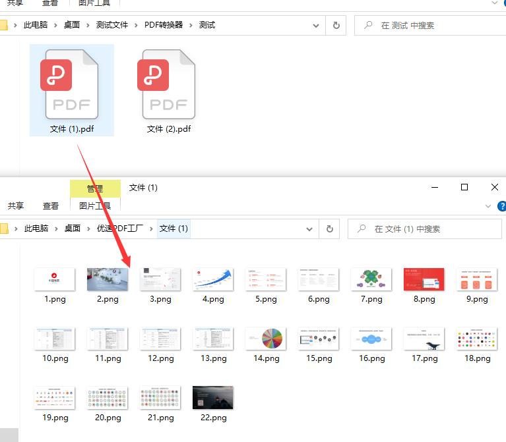Expand chevron before 文件 (1) breadcrumb
The width and height of the screenshot is (506, 442).
click(x=151, y=229)
